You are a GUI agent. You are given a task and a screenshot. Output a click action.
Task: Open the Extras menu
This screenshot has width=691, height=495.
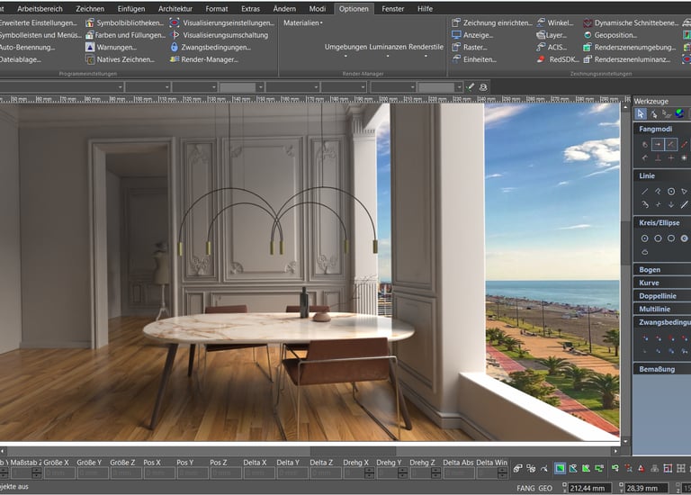(250, 8)
